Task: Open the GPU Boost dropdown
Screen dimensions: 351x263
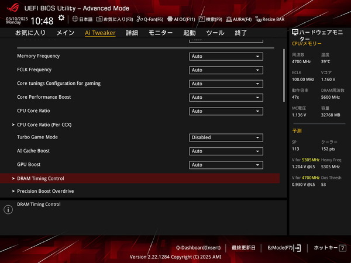Action: pos(226,165)
